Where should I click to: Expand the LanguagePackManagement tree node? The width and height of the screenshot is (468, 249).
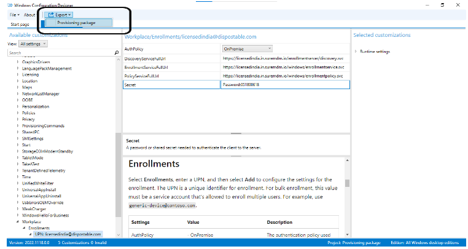tap(18, 68)
